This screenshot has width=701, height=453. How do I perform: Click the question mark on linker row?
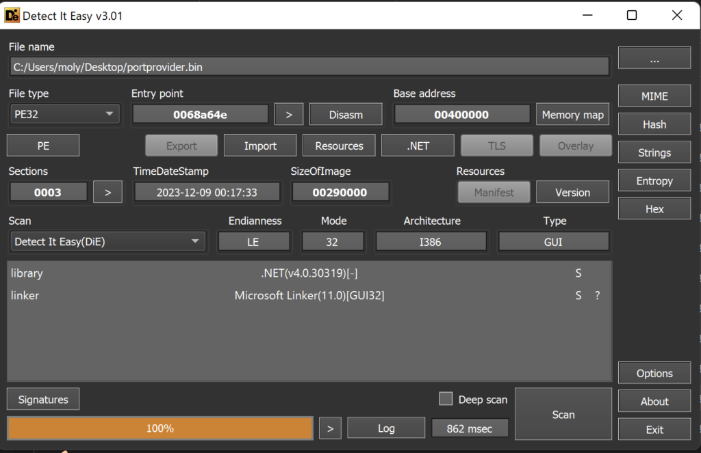[x=597, y=296]
